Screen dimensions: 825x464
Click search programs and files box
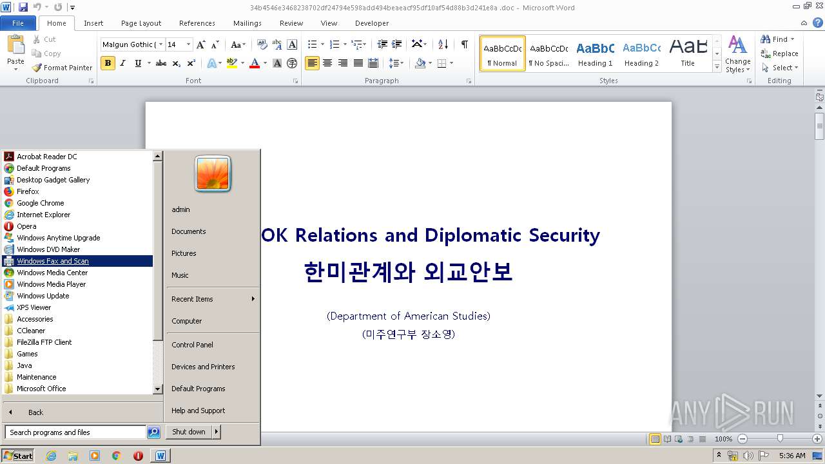click(75, 432)
